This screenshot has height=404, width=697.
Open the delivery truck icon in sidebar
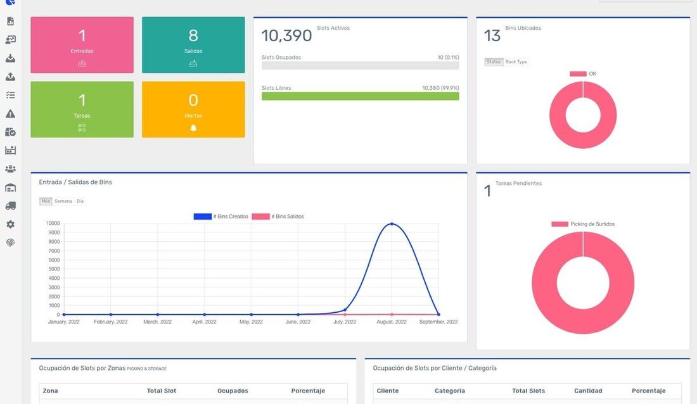pyautogui.click(x=10, y=206)
